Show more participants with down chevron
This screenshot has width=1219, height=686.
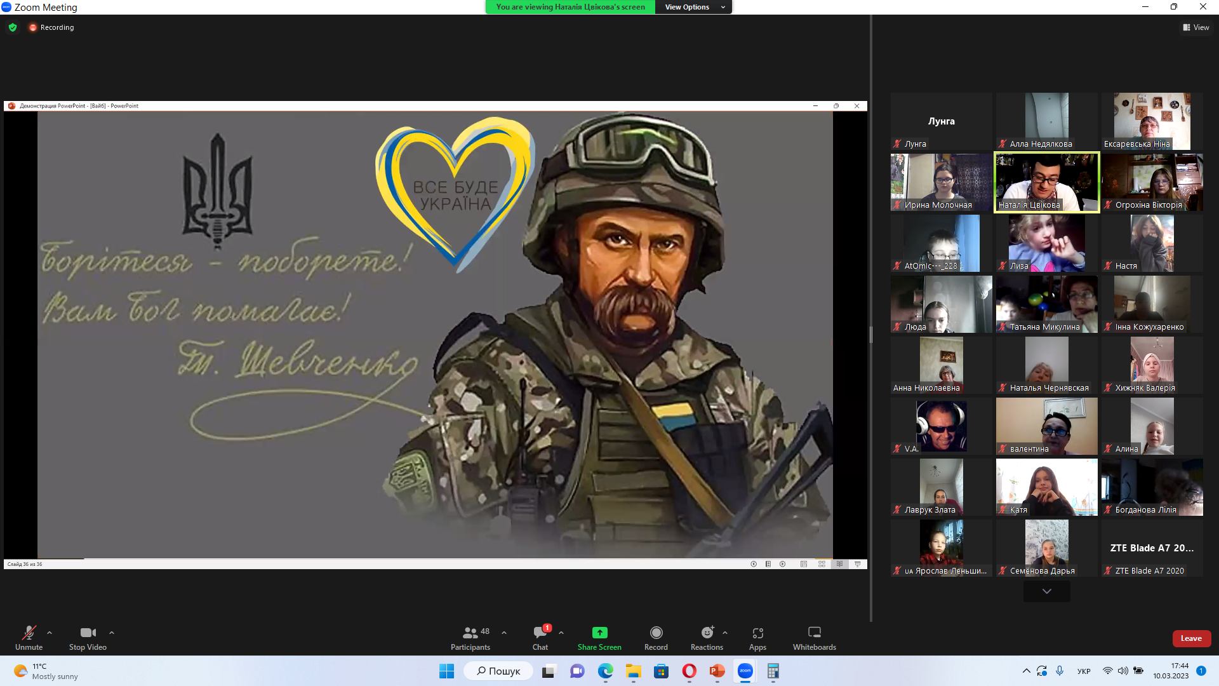1047,591
